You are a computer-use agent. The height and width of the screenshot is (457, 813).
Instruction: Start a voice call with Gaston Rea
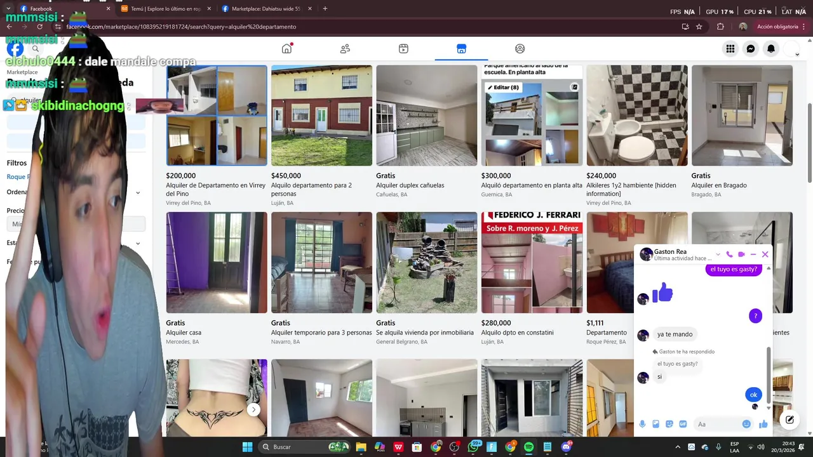click(x=729, y=255)
